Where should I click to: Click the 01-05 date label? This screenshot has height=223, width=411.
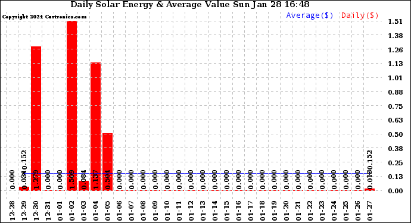[108, 211]
